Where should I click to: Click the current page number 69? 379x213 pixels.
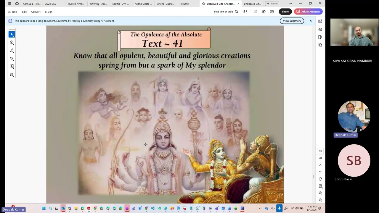320,151
